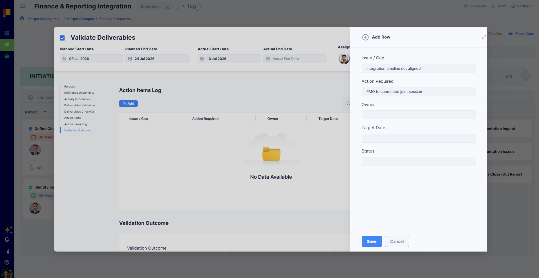Remove the Integratio... tag with X
The width and height of the screenshot is (539, 278).
[x=167, y=8]
